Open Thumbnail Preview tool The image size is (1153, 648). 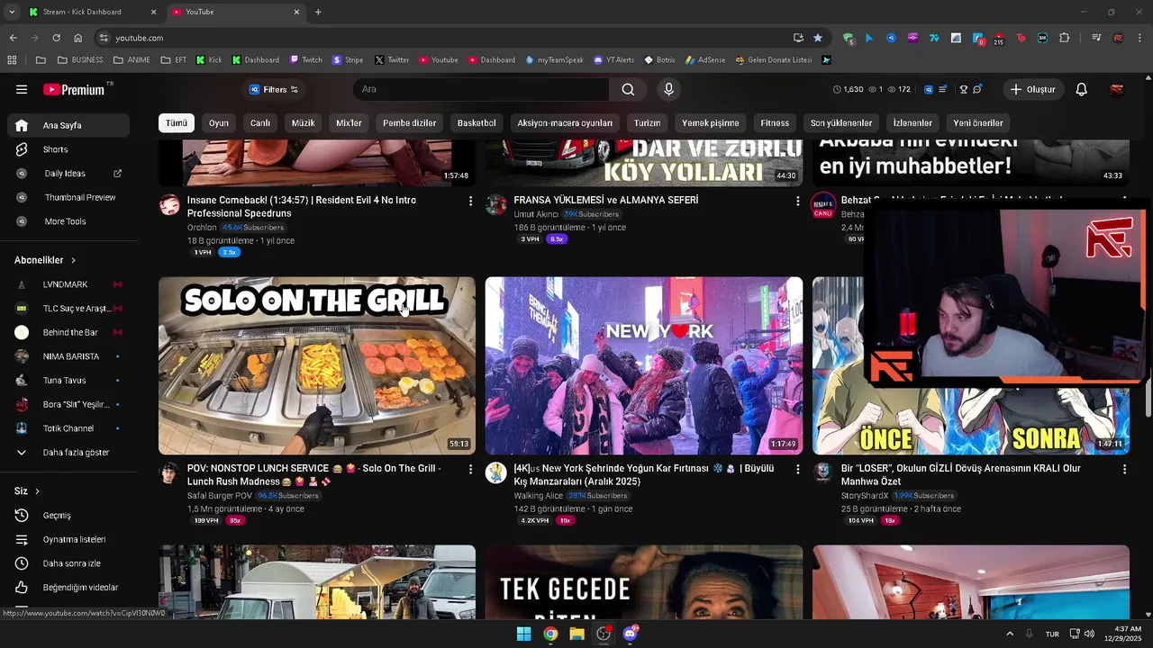[x=68, y=197]
